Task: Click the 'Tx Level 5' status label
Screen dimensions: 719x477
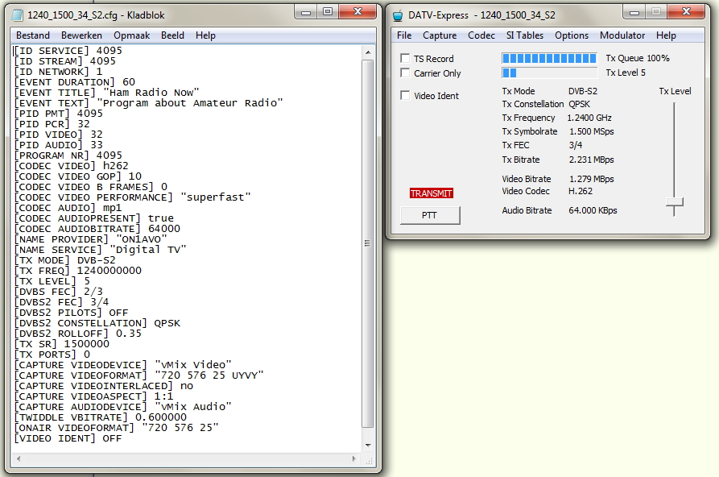Action: click(x=626, y=73)
